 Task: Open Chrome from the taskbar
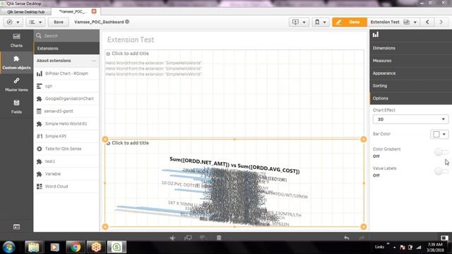pyautogui.click(x=76, y=247)
